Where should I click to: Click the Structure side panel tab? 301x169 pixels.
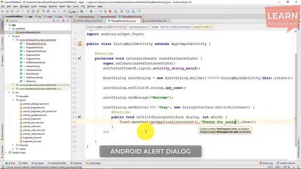click(2, 44)
